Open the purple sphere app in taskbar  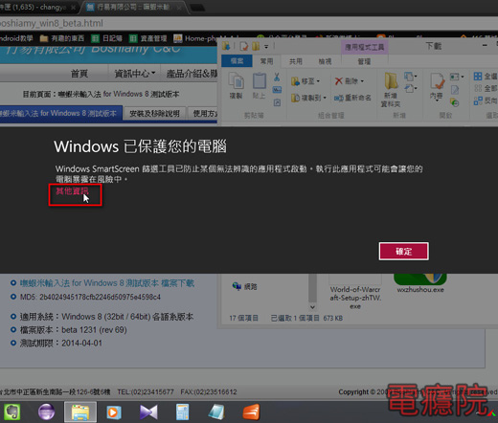tap(46, 412)
